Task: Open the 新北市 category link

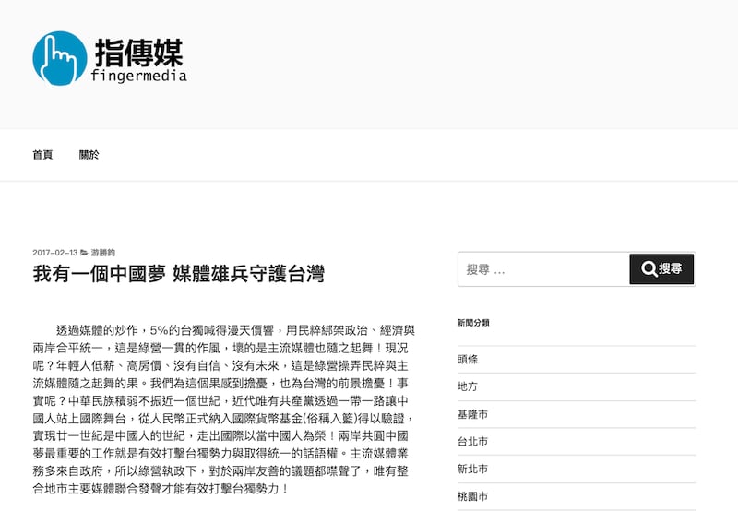Action: [472, 469]
